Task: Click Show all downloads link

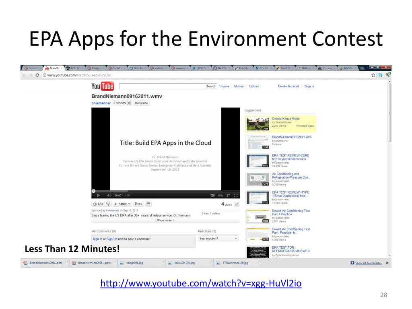Action: tap(369, 263)
